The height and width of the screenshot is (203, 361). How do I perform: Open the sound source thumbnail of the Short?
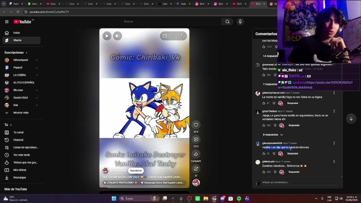click(196, 182)
